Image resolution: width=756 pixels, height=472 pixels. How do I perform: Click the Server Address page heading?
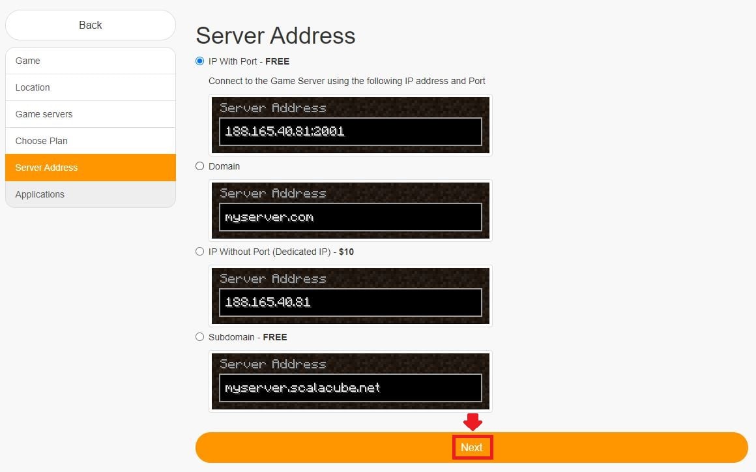275,36
